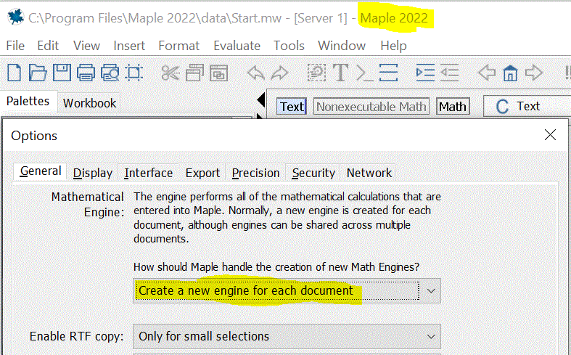The height and width of the screenshot is (355, 571).
Task: Open the Tools menu
Action: (x=289, y=46)
